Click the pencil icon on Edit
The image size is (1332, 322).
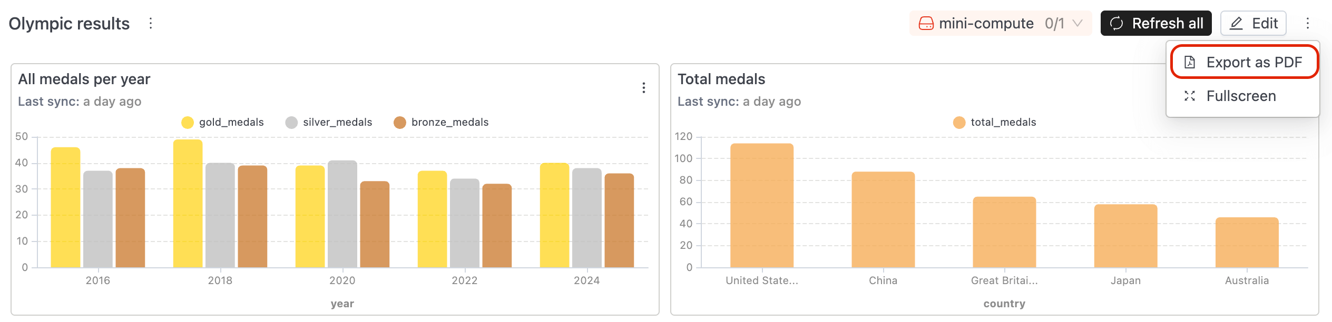pos(1236,24)
